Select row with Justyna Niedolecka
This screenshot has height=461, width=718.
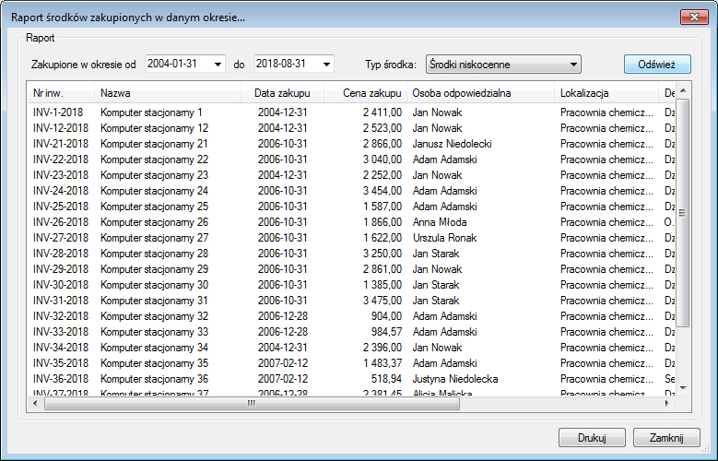[x=351, y=379]
